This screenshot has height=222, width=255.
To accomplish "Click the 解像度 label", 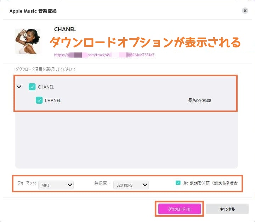I will click(x=102, y=183).
